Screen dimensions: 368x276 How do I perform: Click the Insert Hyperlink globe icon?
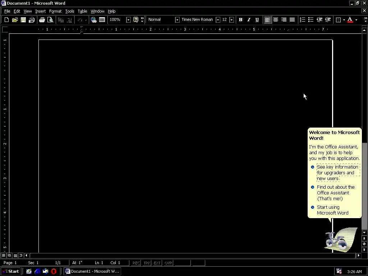point(94,20)
